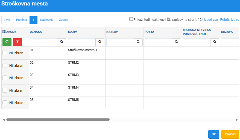Click the Stroškovno mesto 1 cell

(86, 53)
